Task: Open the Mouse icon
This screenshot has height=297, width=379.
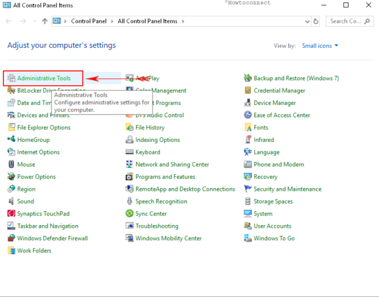Action: [x=11, y=164]
